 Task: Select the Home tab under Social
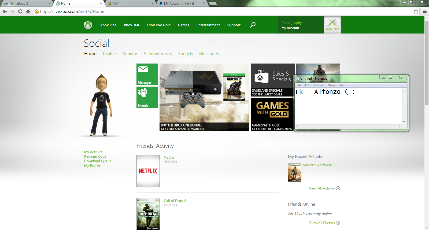90,54
